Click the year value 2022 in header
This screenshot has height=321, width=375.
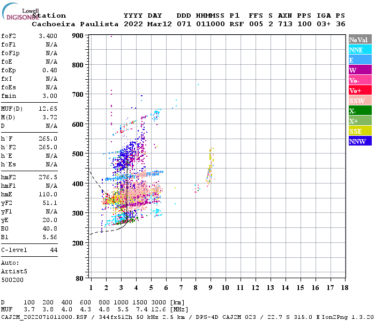133,24
